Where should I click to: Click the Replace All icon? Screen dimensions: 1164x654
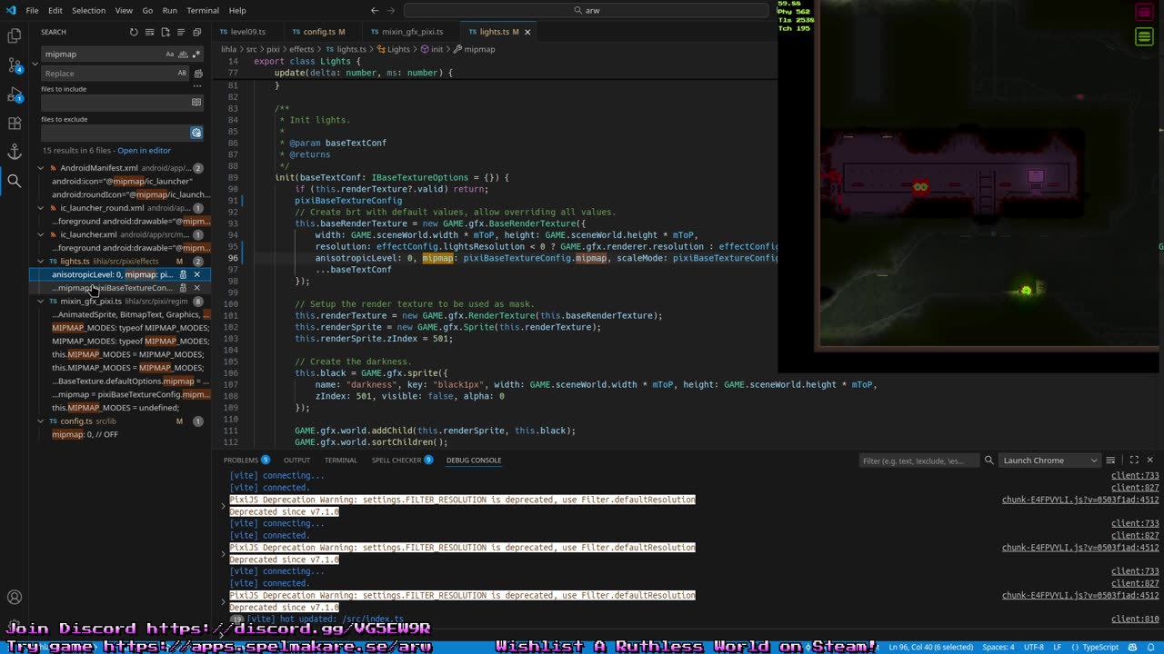198,74
